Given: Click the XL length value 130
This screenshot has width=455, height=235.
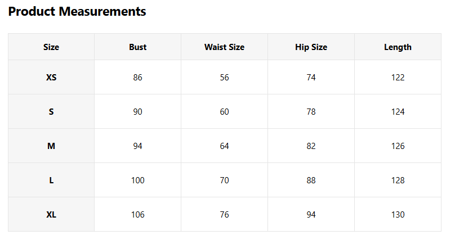Looking at the screenshot, I should 398,215.
